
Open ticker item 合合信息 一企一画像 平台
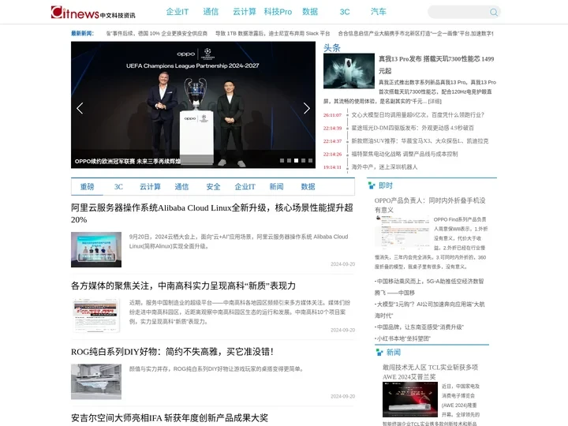[x=416, y=33]
